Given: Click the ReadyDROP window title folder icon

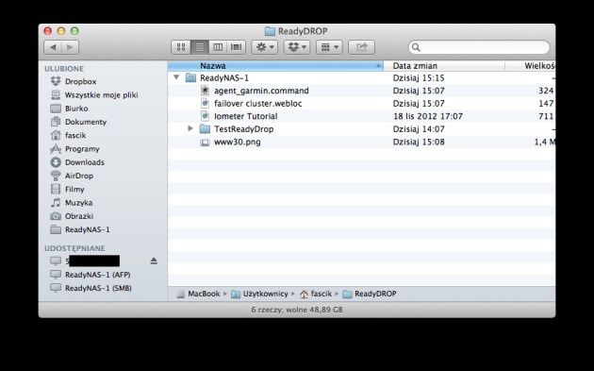Looking at the screenshot, I should [x=270, y=31].
